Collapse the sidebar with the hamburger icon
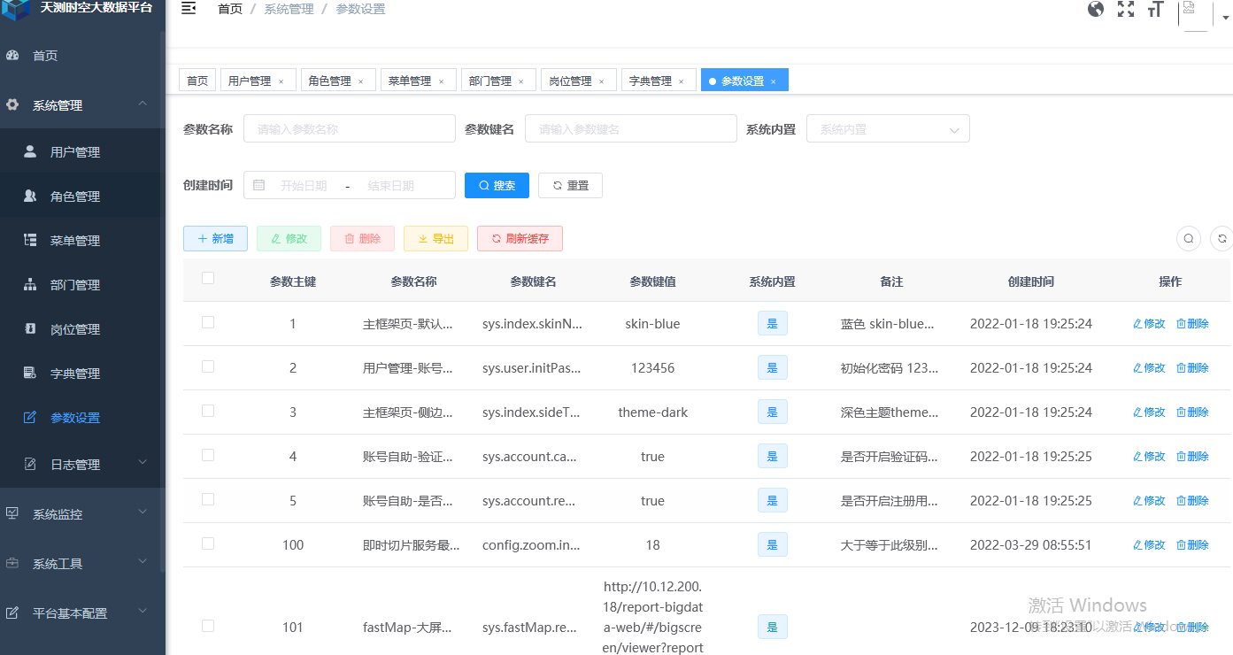 coord(188,8)
